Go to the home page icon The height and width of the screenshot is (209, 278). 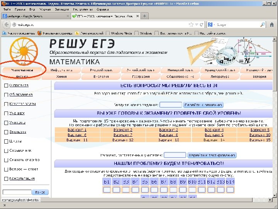click(x=272, y=25)
